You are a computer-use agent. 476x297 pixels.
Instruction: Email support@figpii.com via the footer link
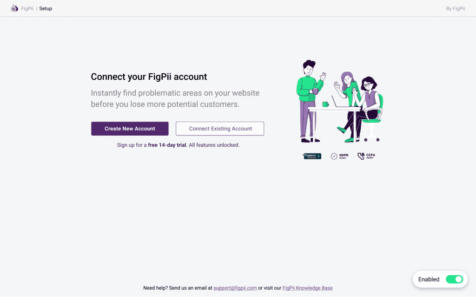(235, 288)
